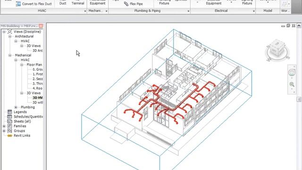Image resolution: width=302 pixels, height=170 pixels.
Task: Select the bold 3D HVAC view
Action: [38, 98]
